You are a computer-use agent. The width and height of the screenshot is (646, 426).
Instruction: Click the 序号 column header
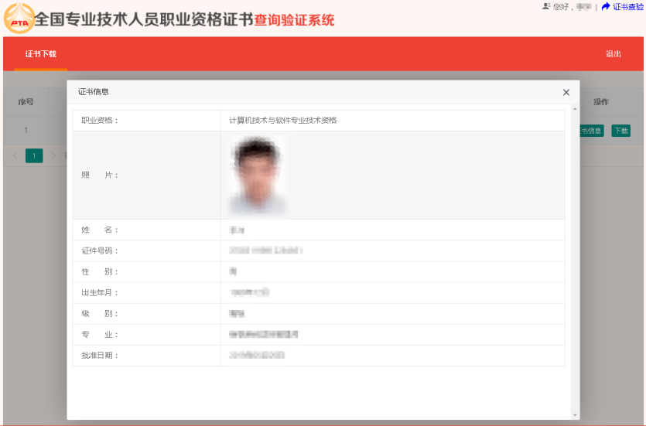(26, 102)
